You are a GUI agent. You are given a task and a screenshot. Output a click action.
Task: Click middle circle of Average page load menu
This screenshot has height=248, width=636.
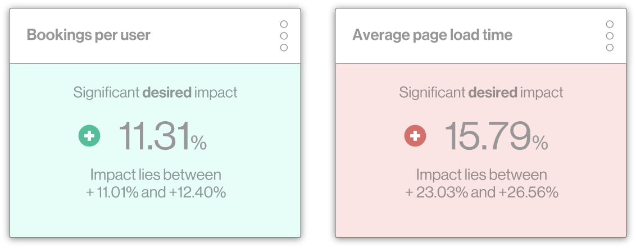610,36
